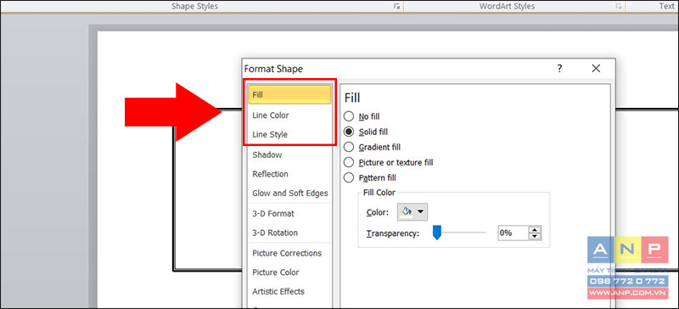
Task: Click the Transparency percentage field
Action: pyautogui.click(x=513, y=233)
